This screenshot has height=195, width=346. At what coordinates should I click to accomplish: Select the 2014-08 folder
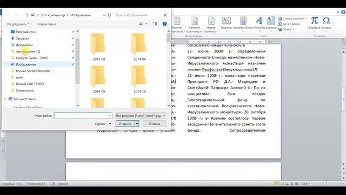tap(139, 47)
